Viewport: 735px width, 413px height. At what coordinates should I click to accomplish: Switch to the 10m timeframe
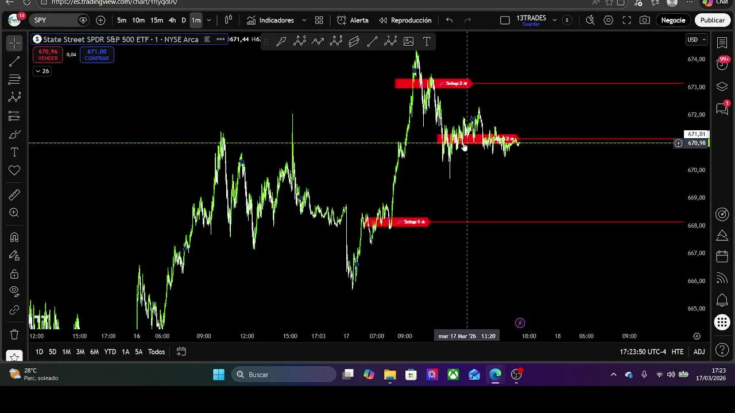[x=138, y=20]
